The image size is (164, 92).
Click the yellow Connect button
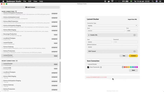click(133, 56)
